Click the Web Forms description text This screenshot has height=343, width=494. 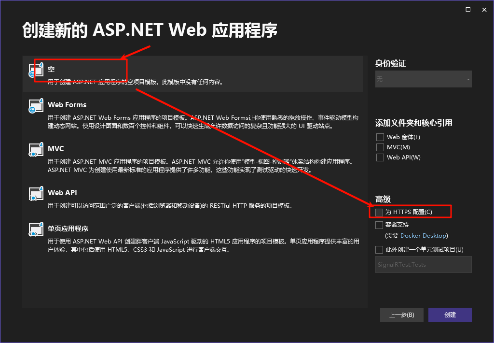pyautogui.click(x=203, y=122)
